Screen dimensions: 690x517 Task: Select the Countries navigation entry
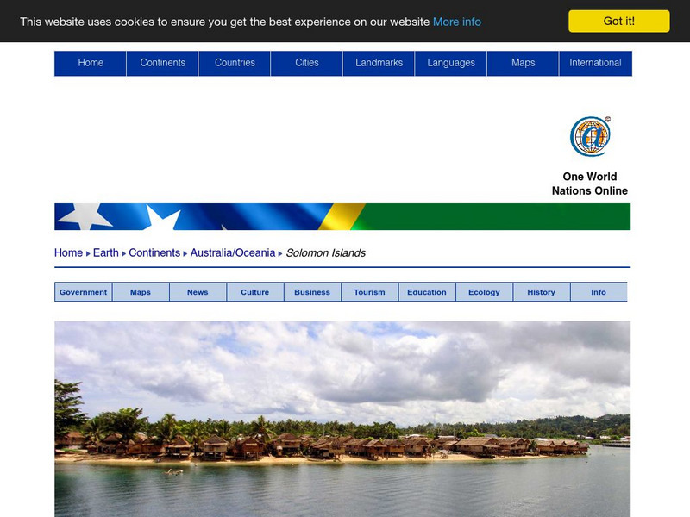click(x=235, y=62)
